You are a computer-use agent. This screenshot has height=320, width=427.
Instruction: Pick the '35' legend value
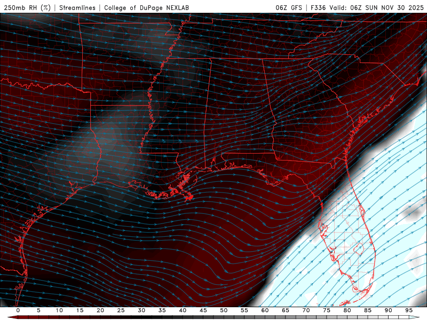pyautogui.click(x=162, y=310)
